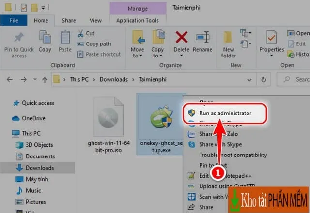Open the File tab
310x213 pixels.
pos(14,20)
